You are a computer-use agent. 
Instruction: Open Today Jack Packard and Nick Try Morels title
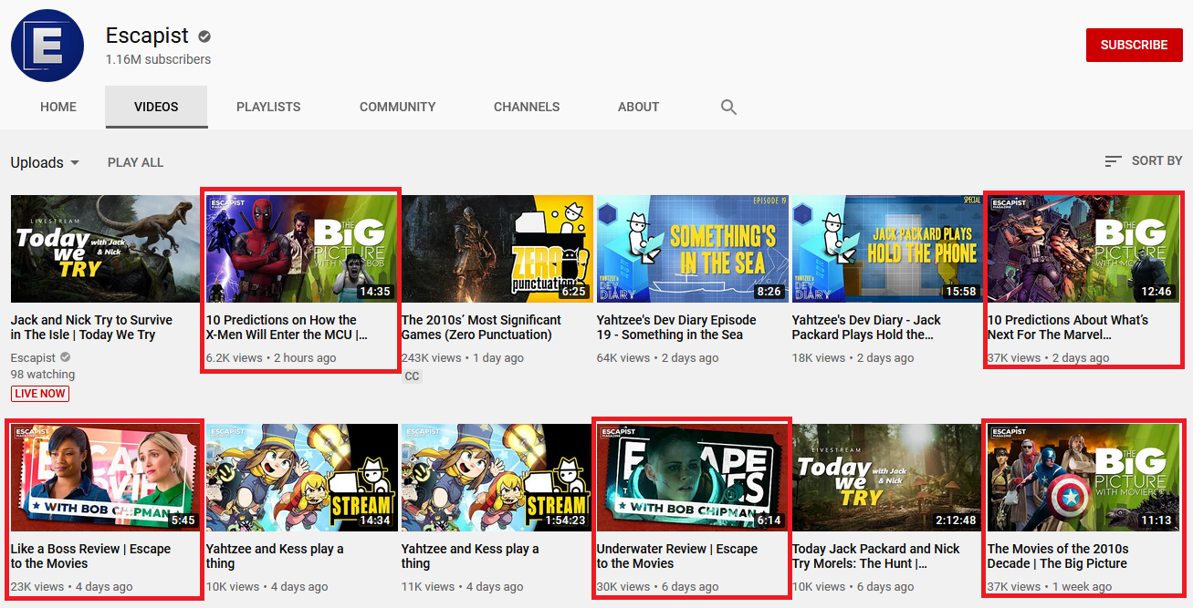point(876,556)
